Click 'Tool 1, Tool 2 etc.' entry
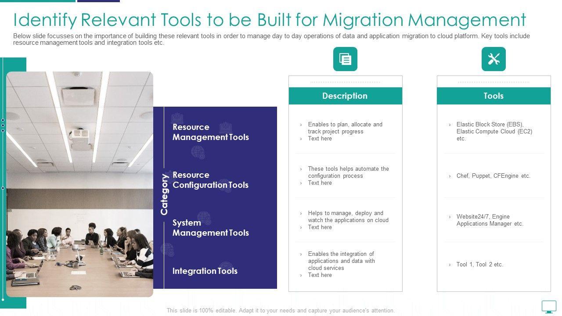This screenshot has width=562, height=316. point(479,264)
